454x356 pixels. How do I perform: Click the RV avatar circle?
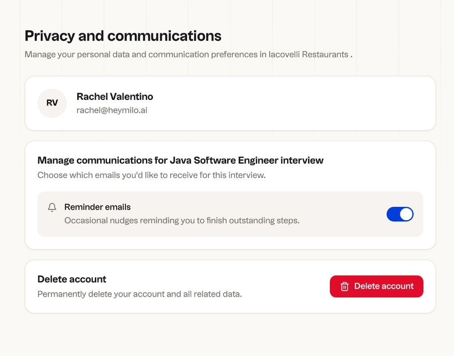(52, 103)
